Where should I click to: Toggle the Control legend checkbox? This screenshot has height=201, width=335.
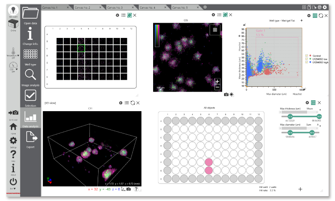click(x=307, y=56)
